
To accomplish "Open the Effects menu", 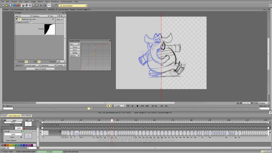I will (x=40, y=1).
